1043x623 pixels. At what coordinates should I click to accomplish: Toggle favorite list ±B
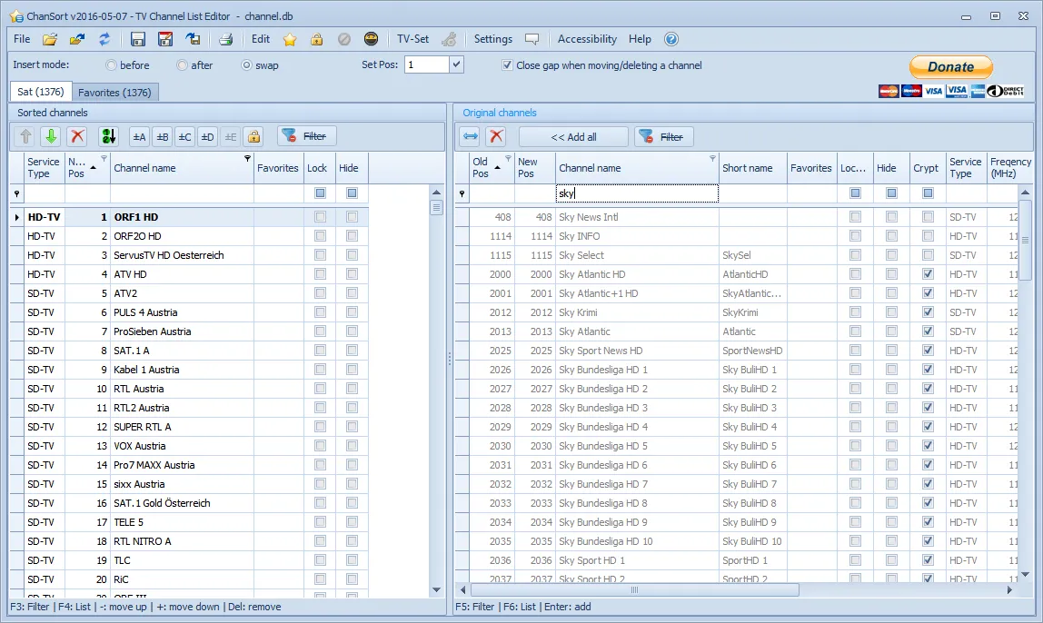pos(163,137)
